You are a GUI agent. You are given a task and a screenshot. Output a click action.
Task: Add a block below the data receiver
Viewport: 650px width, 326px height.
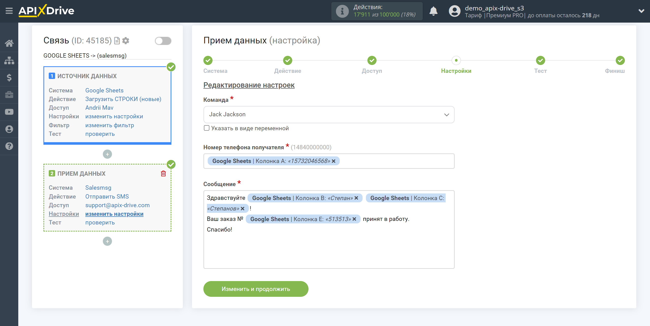[x=107, y=241]
